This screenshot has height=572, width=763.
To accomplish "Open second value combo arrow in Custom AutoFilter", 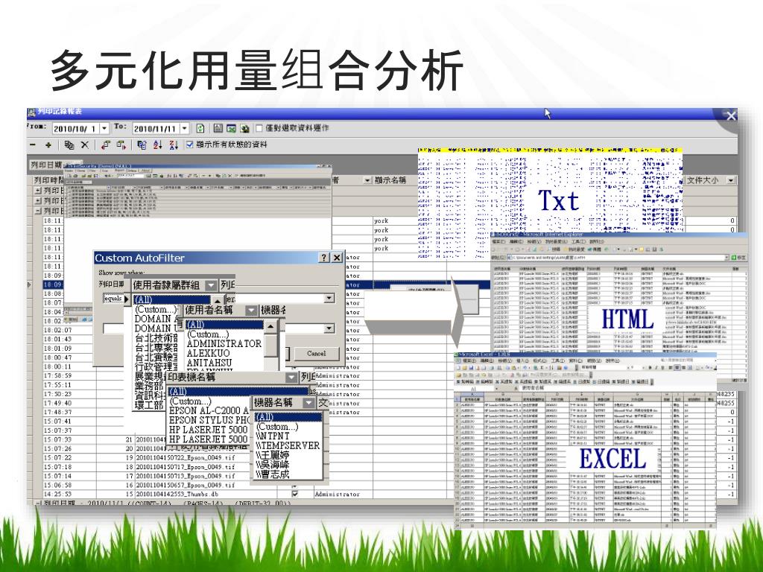I will click(329, 328).
